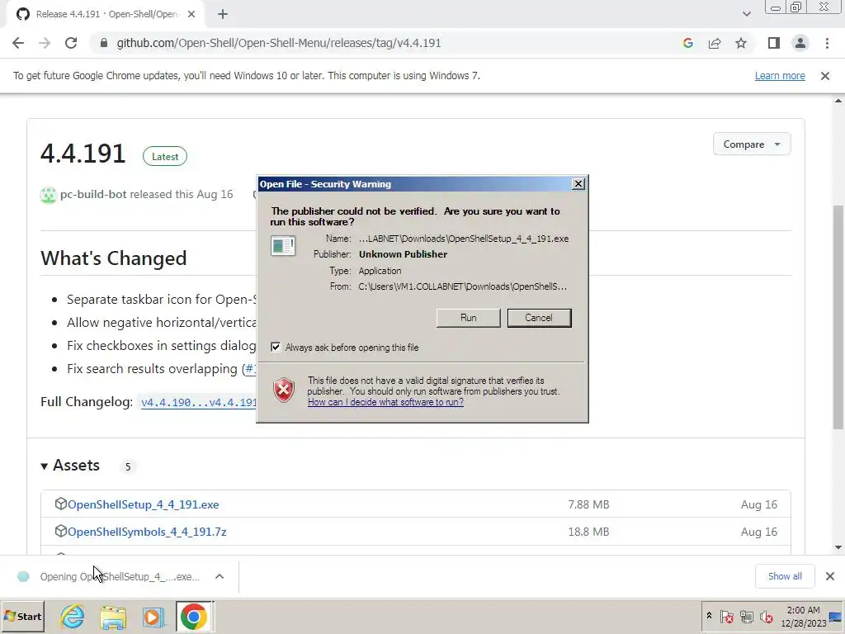Image resolution: width=845 pixels, height=634 pixels.
Task: Click Learn more about Chrome updates
Action: click(780, 75)
